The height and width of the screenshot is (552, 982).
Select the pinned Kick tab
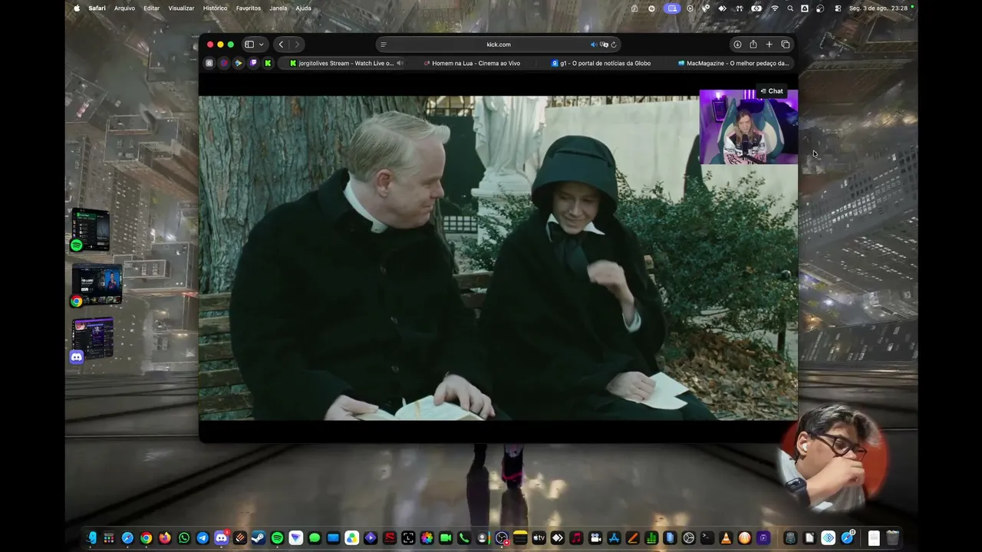268,63
